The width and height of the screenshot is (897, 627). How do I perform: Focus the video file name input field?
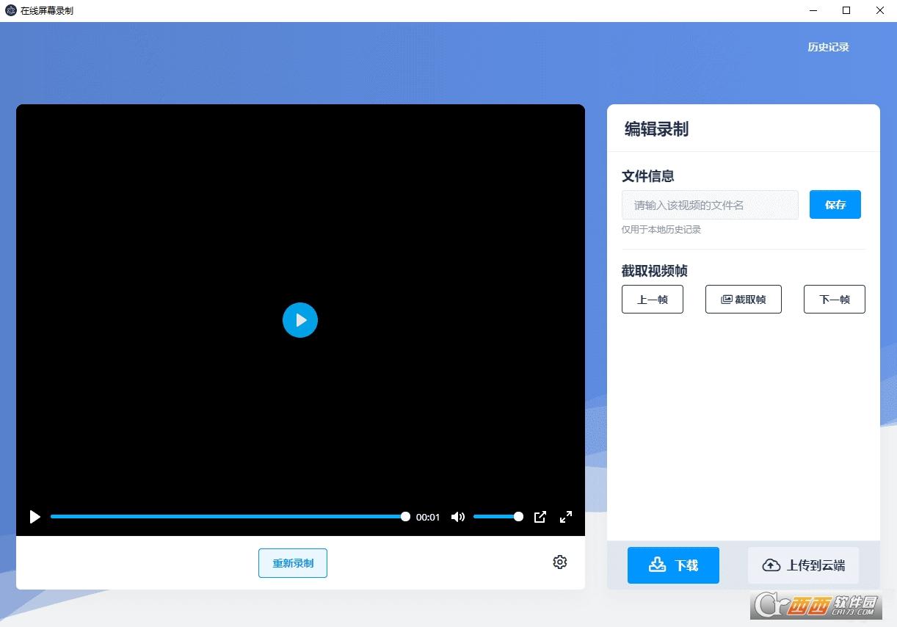(x=709, y=205)
